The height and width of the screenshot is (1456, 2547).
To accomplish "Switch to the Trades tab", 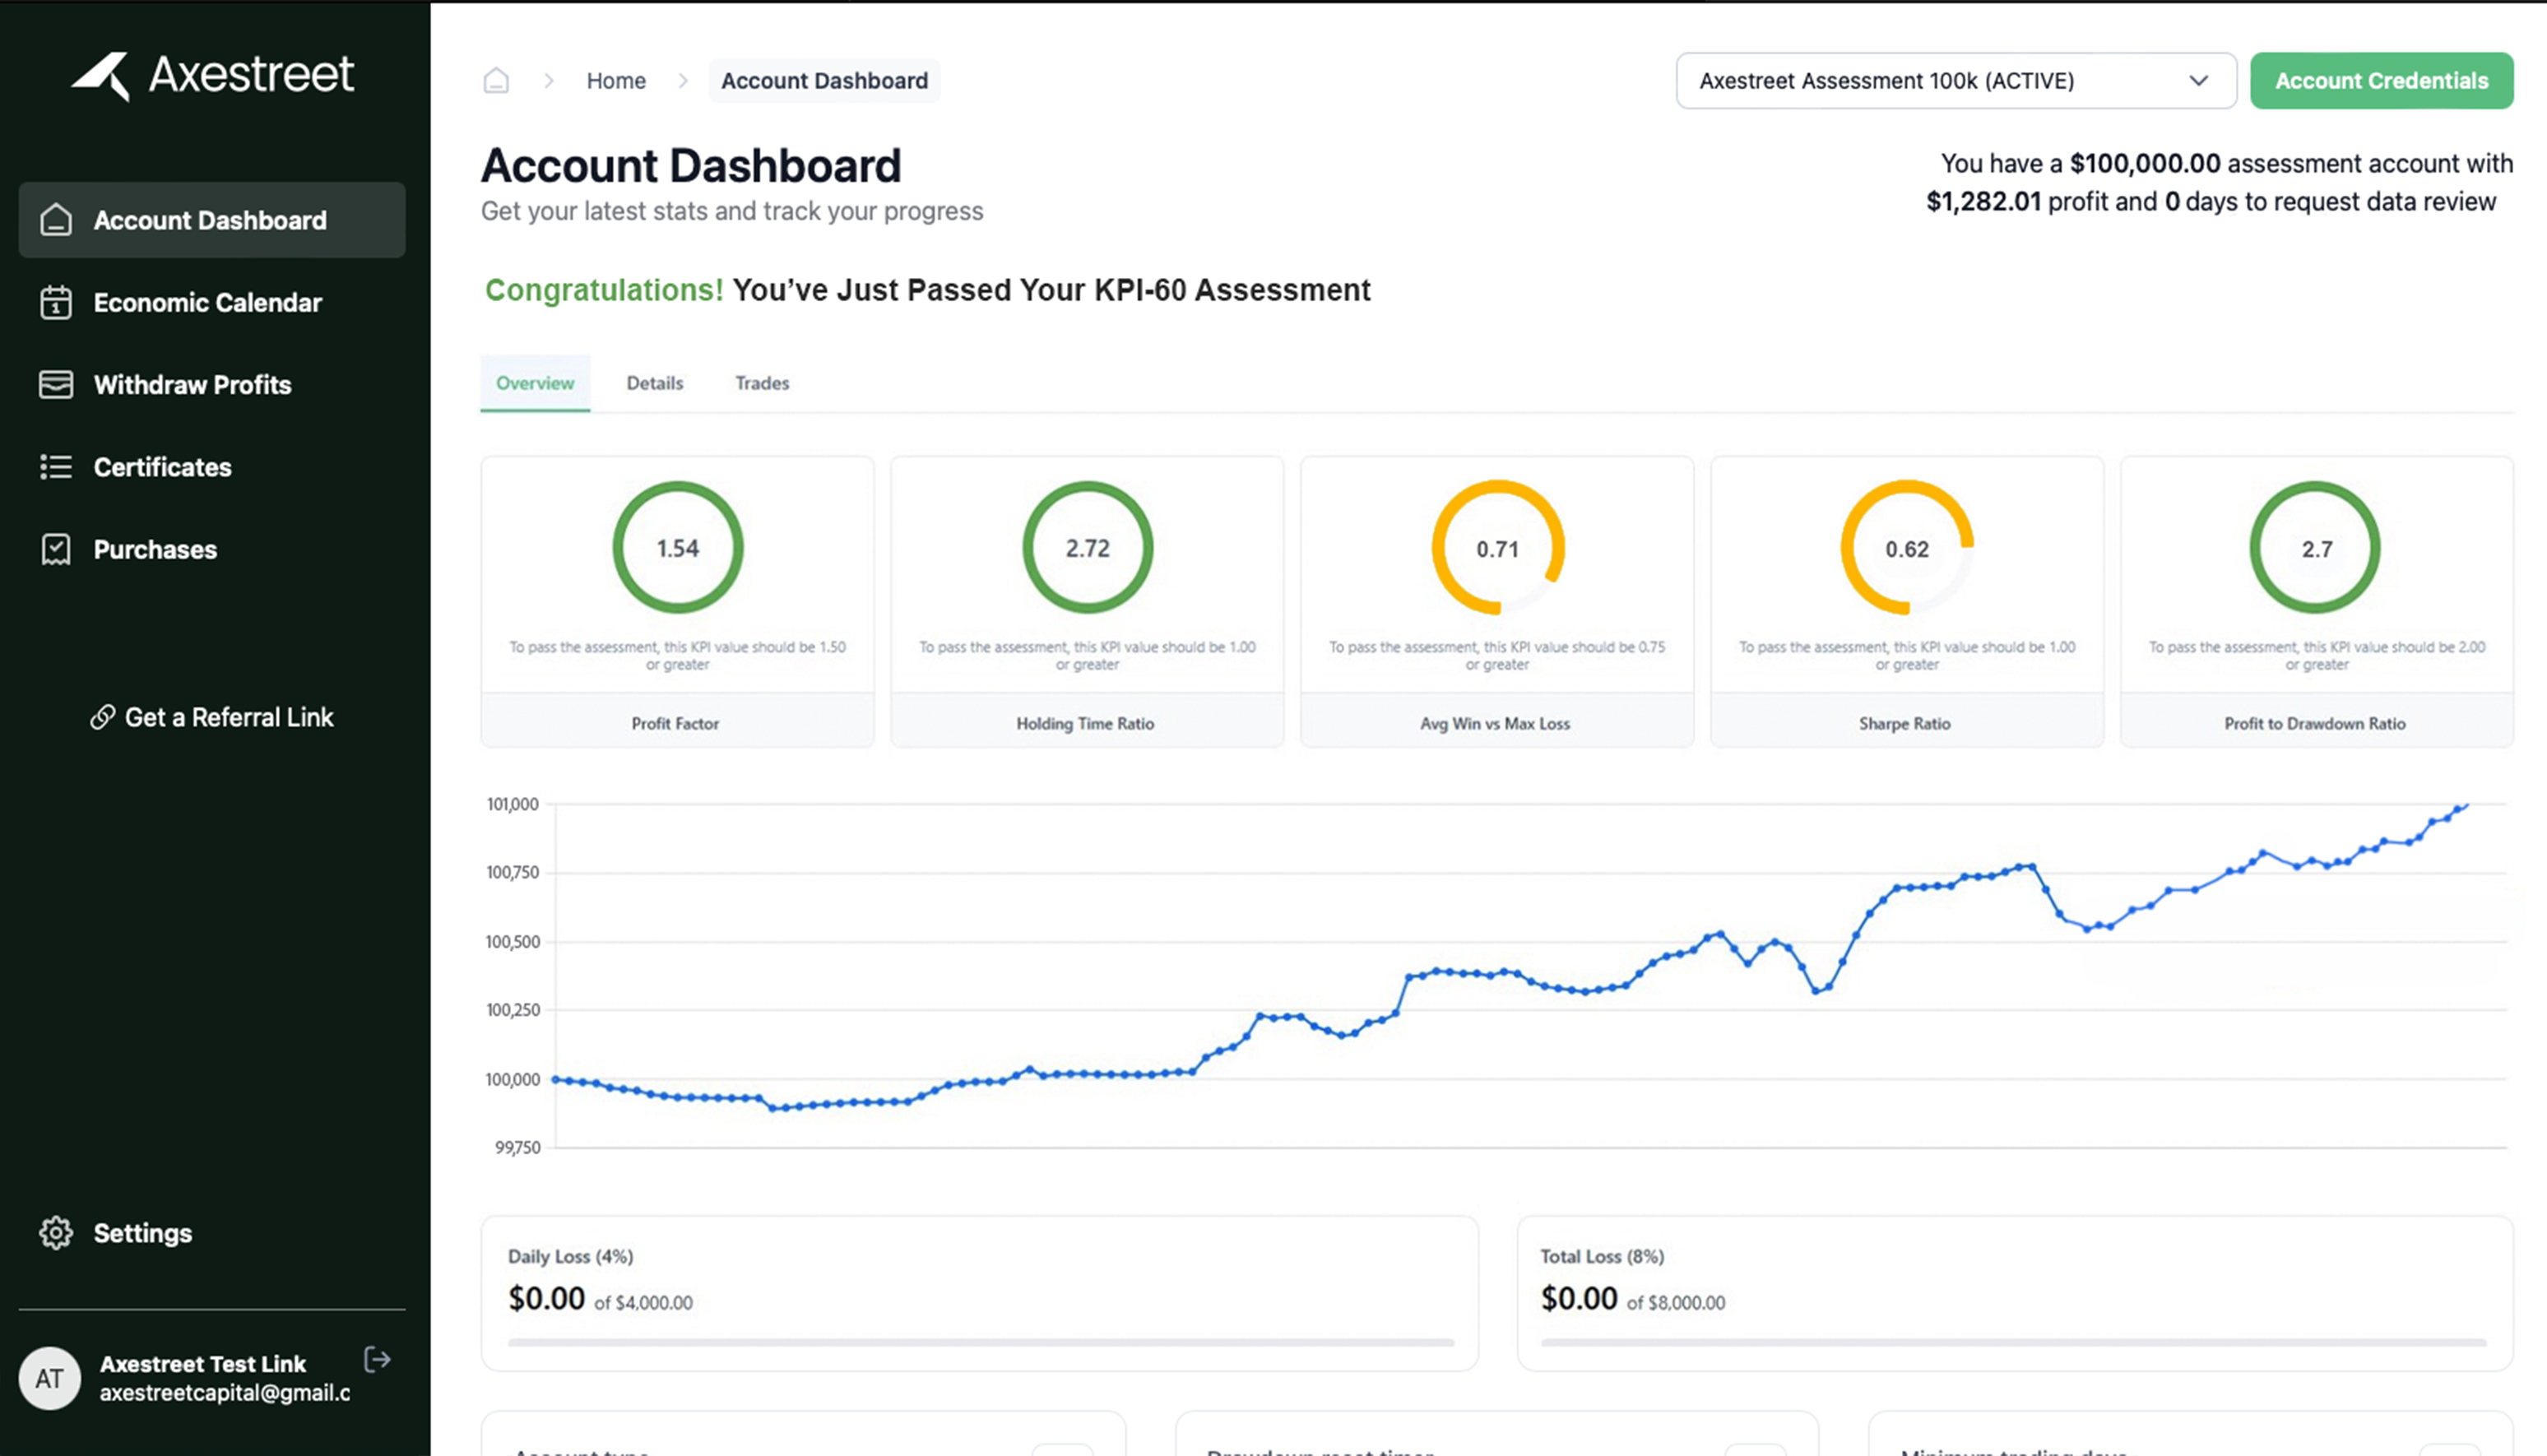I will coord(762,383).
